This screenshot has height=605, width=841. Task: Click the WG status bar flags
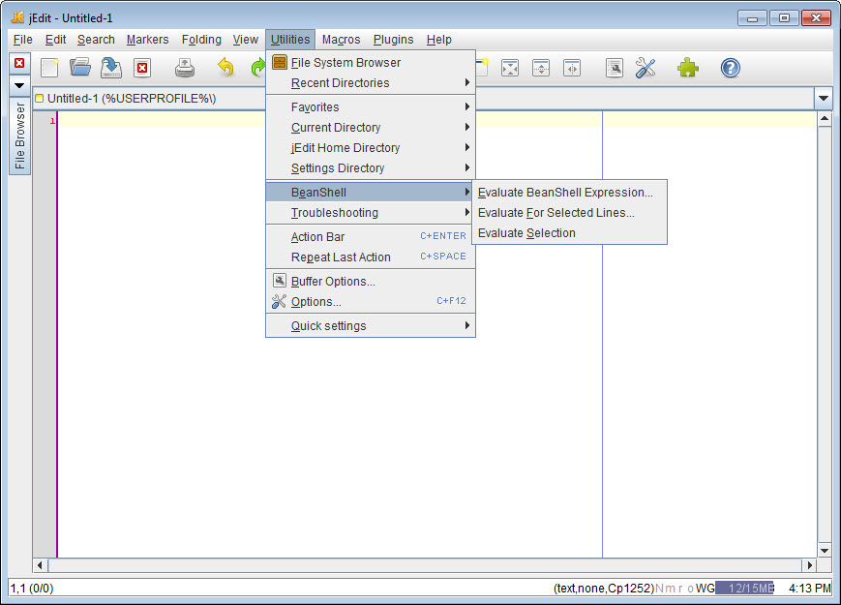(706, 589)
